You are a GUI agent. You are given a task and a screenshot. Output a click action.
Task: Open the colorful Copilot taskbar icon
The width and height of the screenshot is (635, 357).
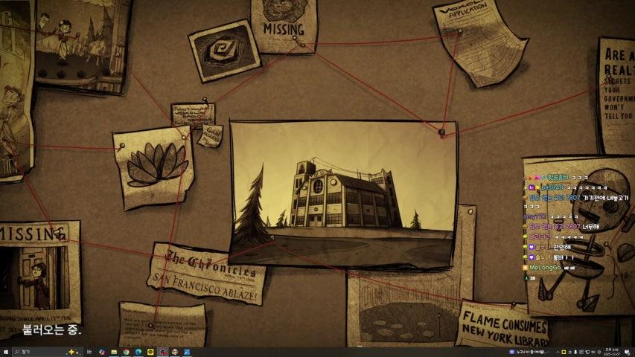point(102,352)
